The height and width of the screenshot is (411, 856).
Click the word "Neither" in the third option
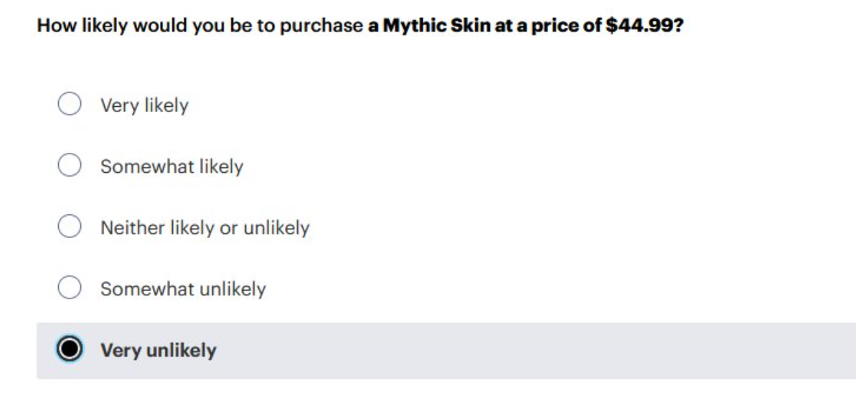[x=133, y=227]
